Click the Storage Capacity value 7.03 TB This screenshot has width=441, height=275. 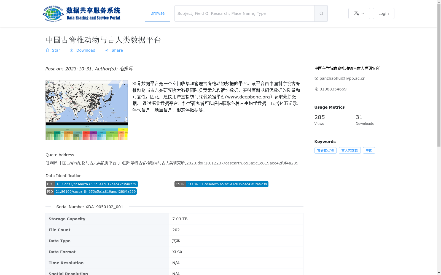(x=180, y=219)
